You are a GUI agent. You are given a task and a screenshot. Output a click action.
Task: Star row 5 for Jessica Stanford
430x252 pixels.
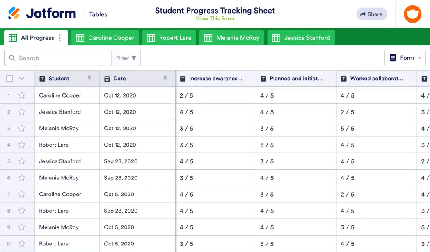tap(22, 161)
